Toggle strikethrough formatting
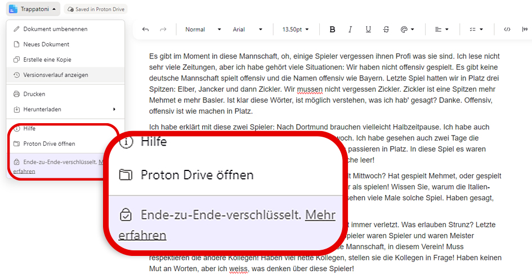This screenshot has height=279, width=532. click(386, 29)
